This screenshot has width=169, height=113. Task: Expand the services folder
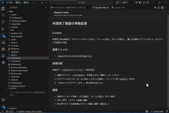pyautogui.click(x=9, y=42)
